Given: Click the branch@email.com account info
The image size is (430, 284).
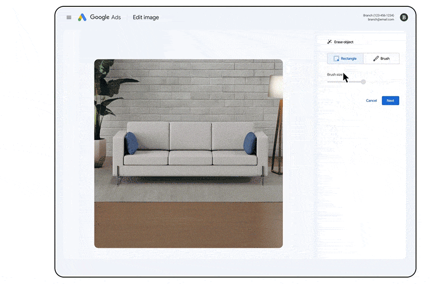Looking at the screenshot, I should pyautogui.click(x=381, y=20).
